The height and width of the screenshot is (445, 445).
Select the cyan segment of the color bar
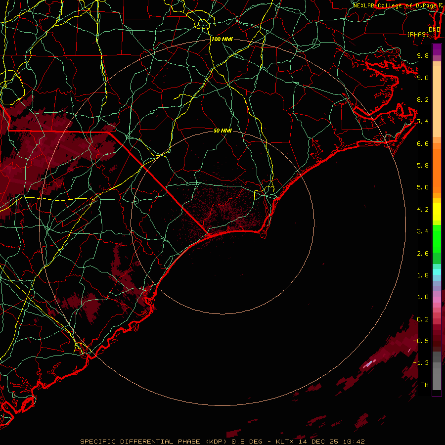pos(437,272)
